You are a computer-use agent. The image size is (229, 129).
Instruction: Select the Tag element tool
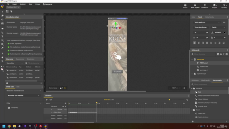[x=3, y=29]
